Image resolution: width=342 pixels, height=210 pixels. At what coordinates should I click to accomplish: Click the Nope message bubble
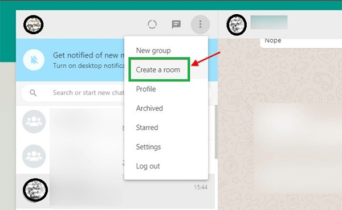(x=301, y=43)
